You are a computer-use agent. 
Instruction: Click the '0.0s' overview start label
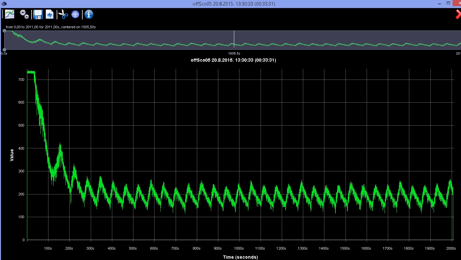[4, 53]
